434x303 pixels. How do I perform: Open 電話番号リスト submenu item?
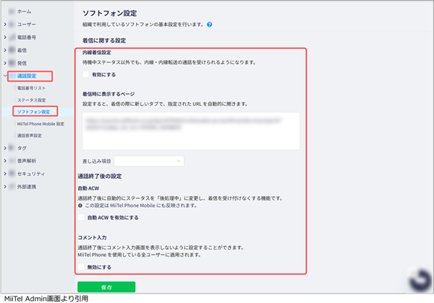coord(35,87)
